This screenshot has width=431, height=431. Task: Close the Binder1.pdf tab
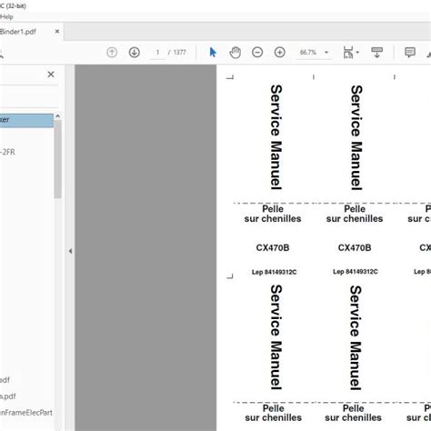coord(57,31)
